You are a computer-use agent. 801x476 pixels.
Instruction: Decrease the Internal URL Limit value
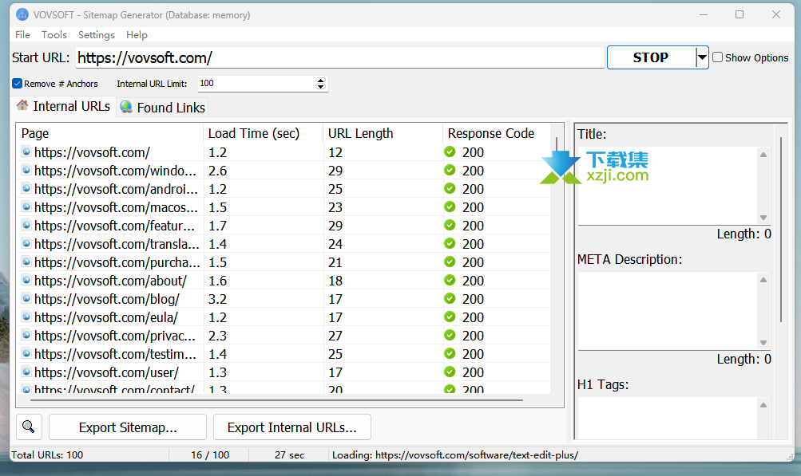tap(321, 86)
